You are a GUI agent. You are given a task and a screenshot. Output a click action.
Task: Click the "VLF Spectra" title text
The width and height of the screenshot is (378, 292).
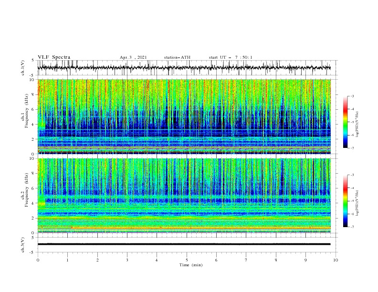coord(54,57)
